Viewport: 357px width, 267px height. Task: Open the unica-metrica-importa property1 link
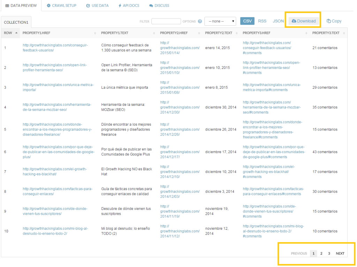[x=58, y=87]
